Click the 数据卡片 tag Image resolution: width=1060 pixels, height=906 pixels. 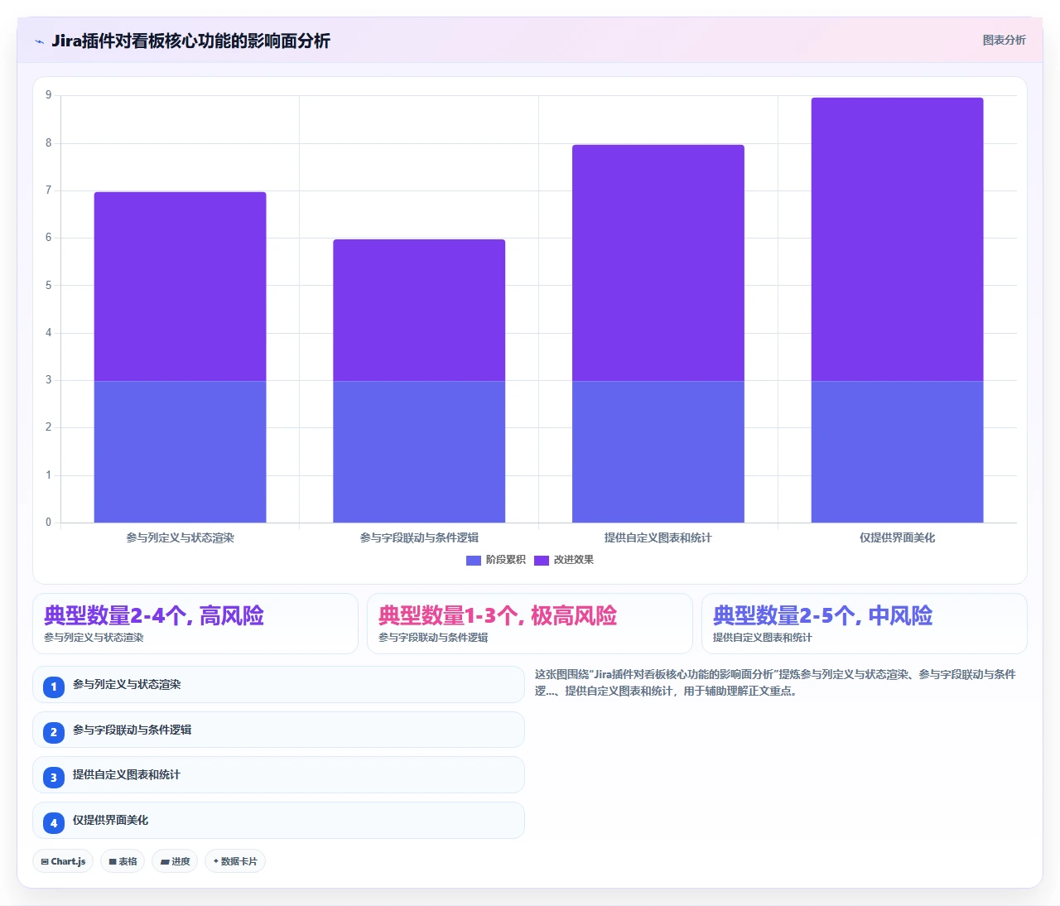pos(235,861)
